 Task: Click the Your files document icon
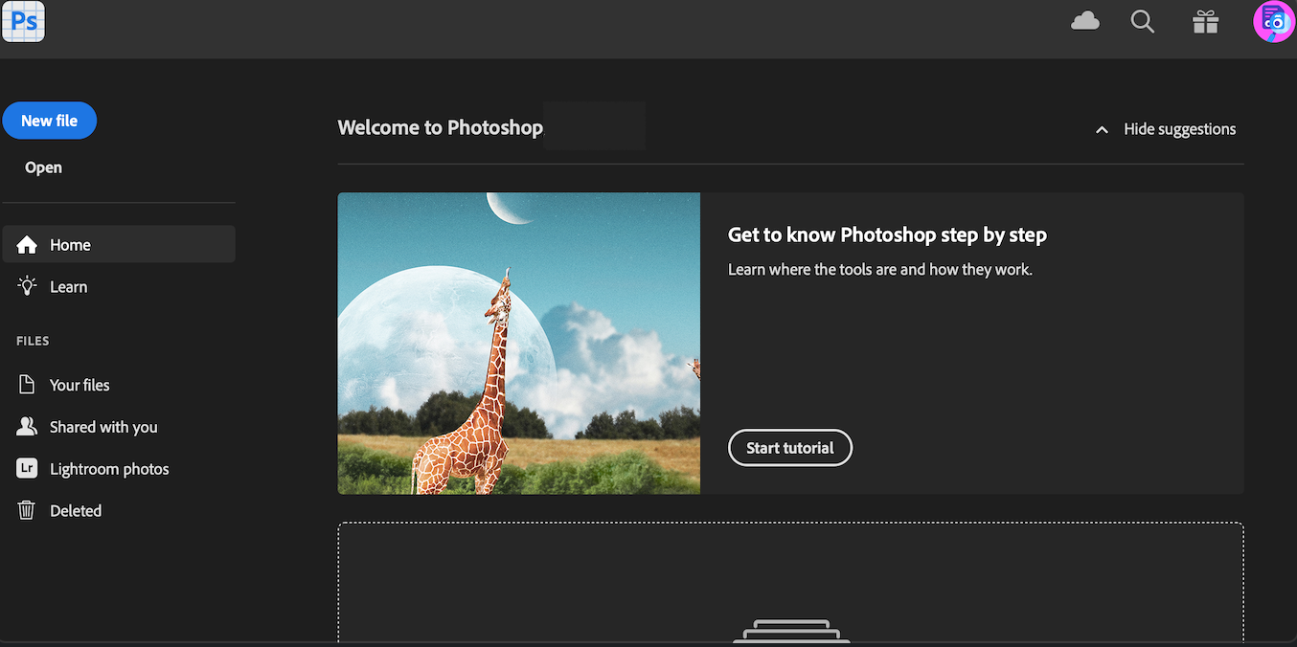[27, 385]
